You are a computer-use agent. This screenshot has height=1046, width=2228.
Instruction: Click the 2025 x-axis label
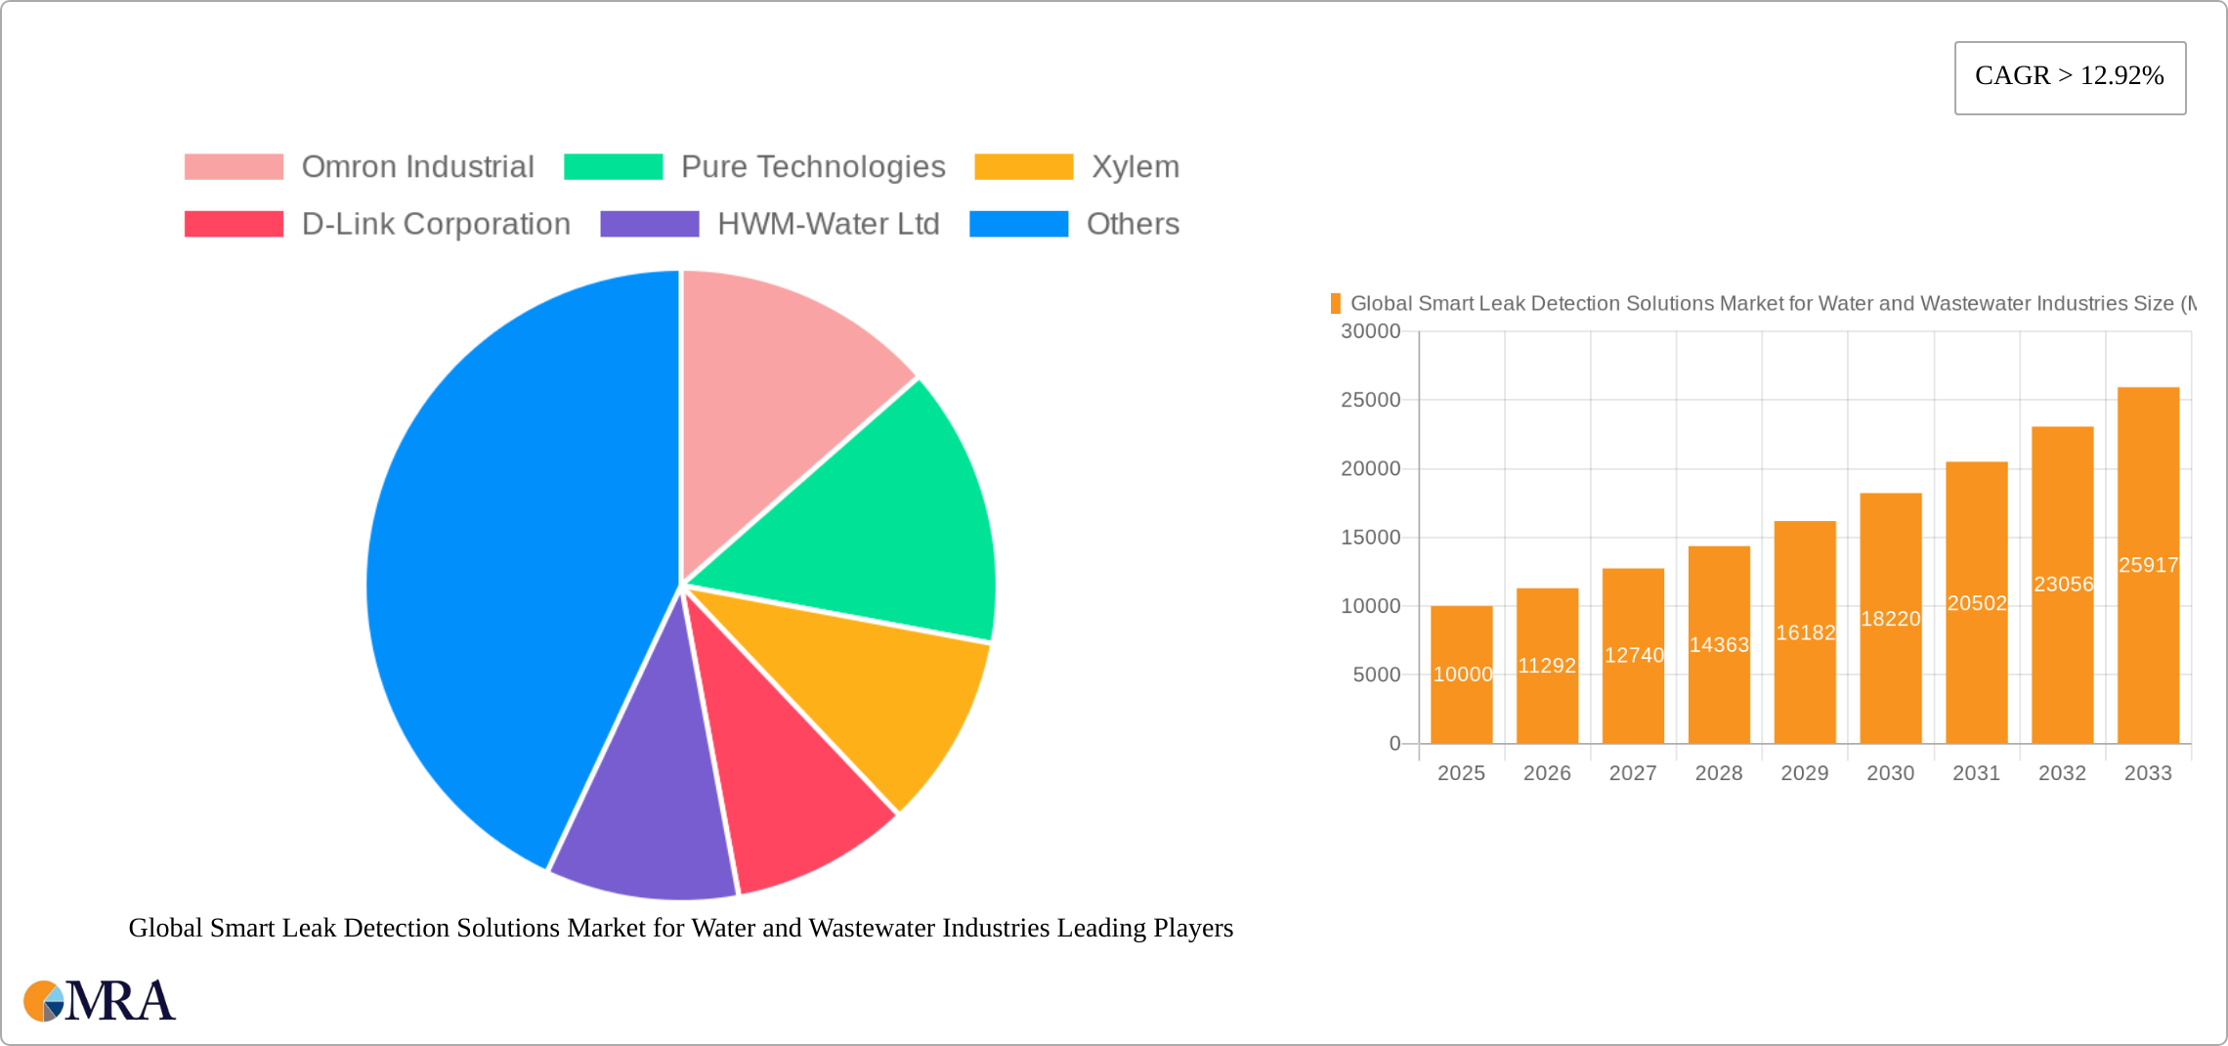pyautogui.click(x=1461, y=773)
